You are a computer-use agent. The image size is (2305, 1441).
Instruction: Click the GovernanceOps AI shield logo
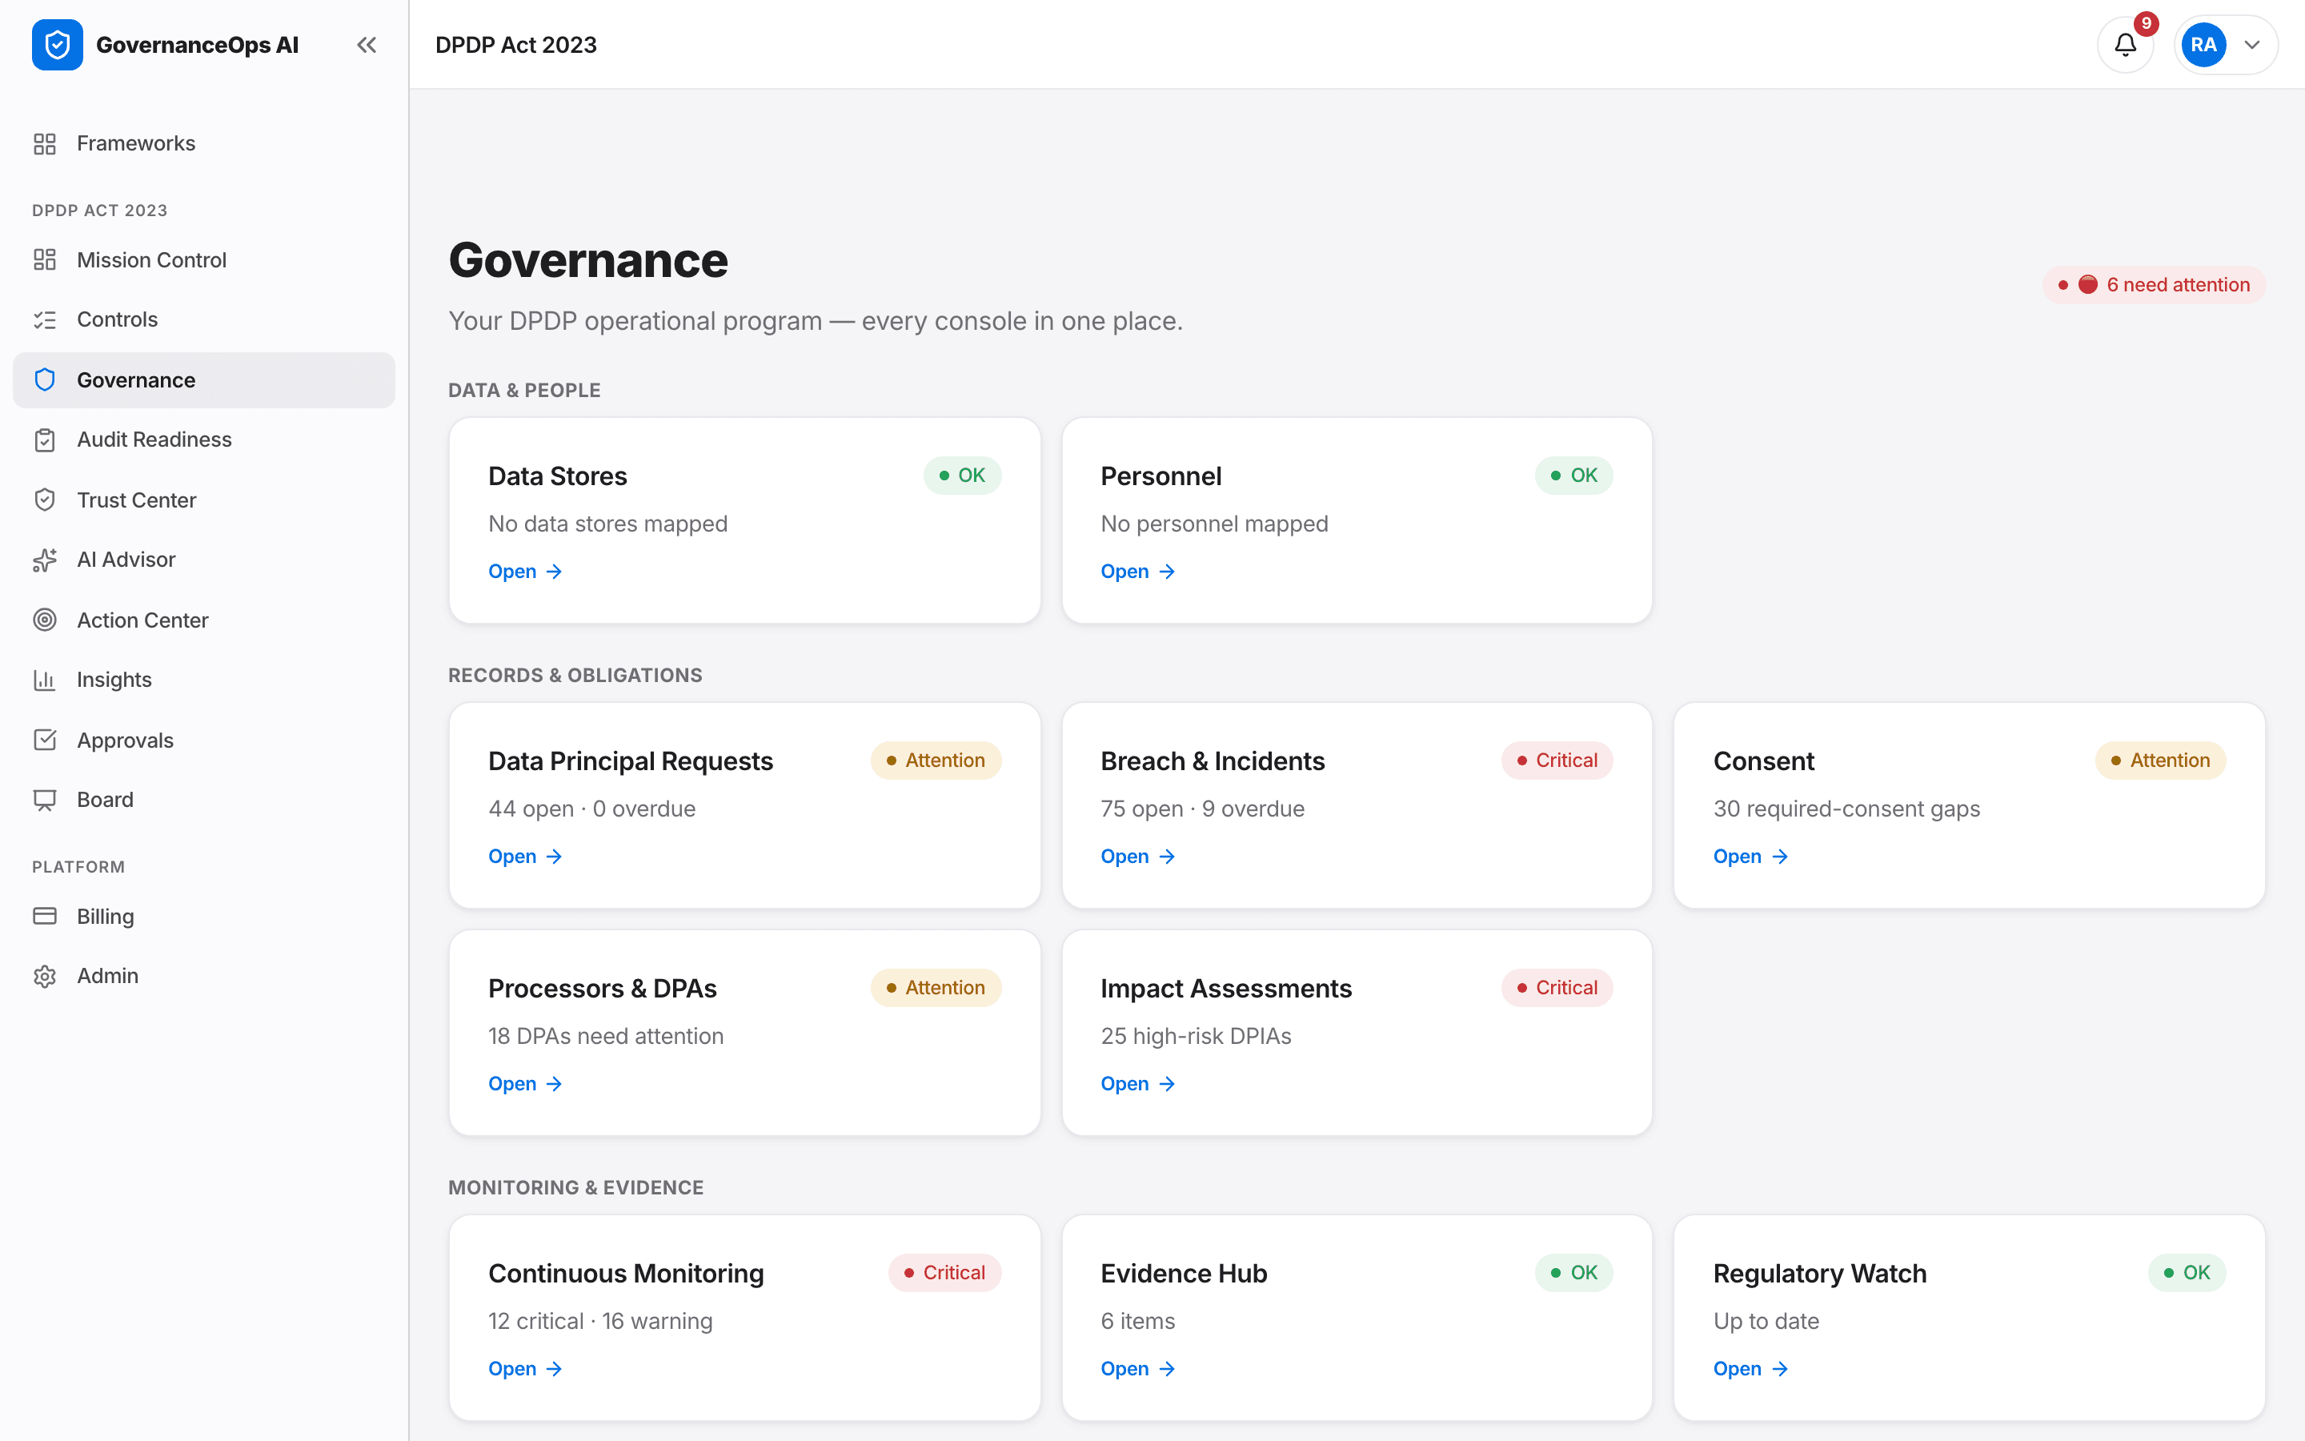tap(57, 45)
